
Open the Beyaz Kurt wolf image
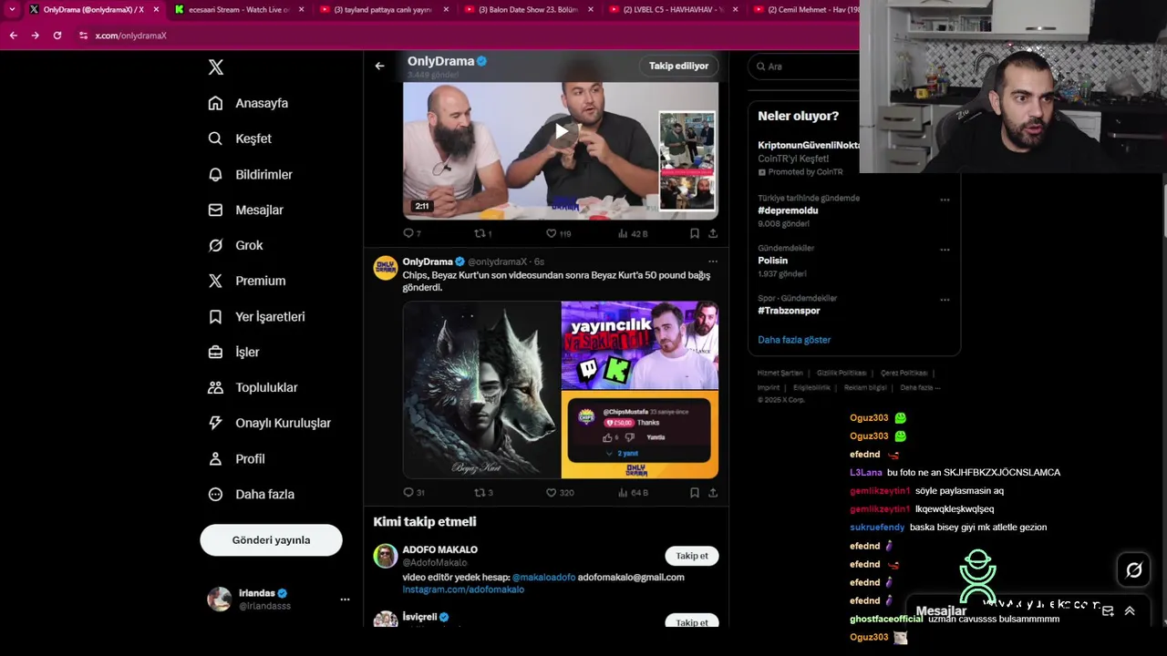[x=481, y=390]
